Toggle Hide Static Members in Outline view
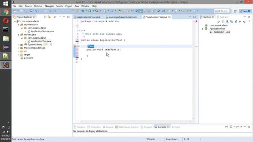 [236, 22]
